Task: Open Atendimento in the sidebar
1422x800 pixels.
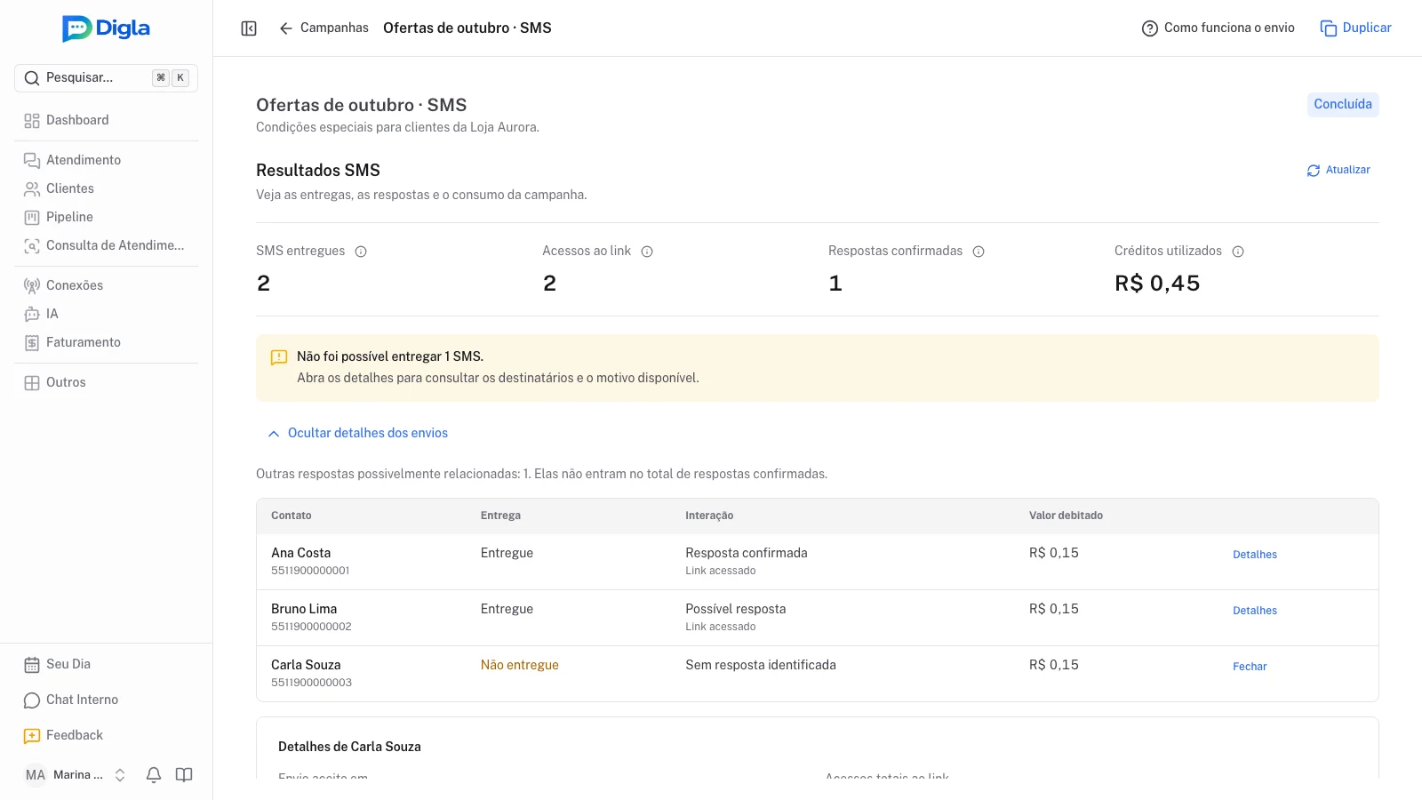Action: coord(106,160)
